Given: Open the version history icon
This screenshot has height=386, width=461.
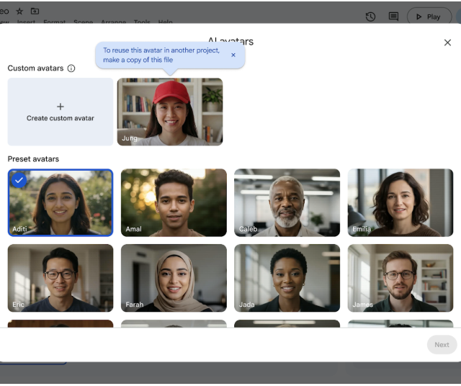Looking at the screenshot, I should click(x=370, y=16).
